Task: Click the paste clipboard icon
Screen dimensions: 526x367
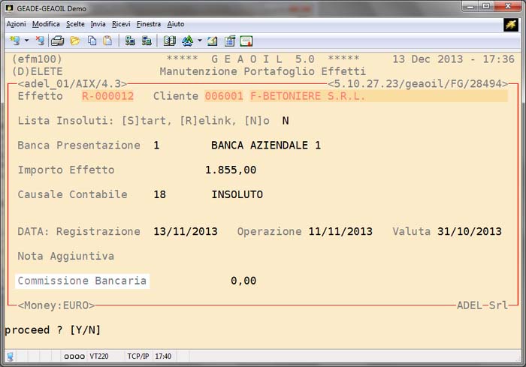Action: coord(107,41)
